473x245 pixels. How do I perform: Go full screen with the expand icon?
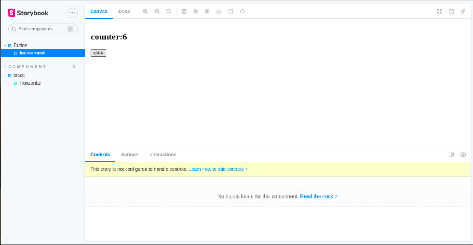pyautogui.click(x=440, y=12)
